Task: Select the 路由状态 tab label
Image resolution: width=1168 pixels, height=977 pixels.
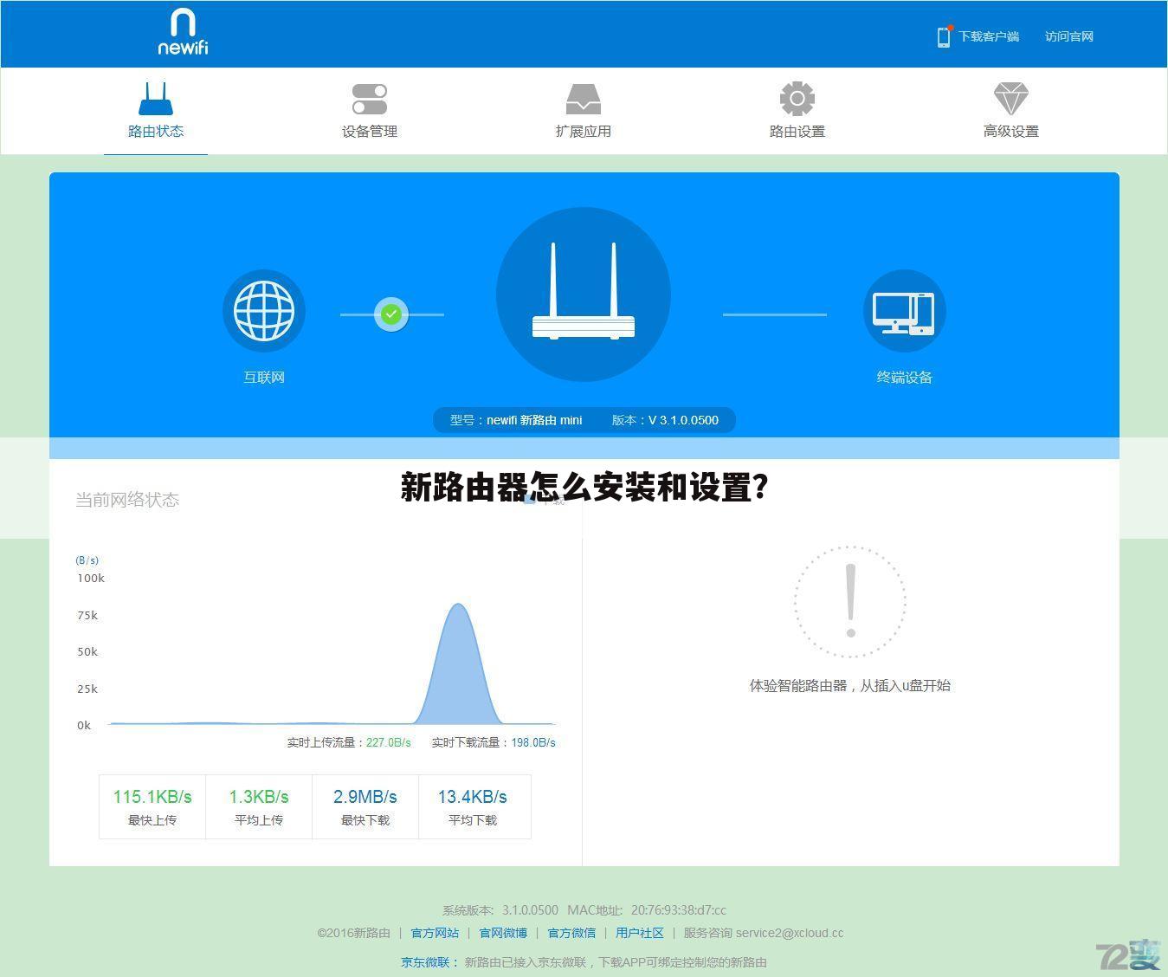Action: pyautogui.click(x=156, y=132)
